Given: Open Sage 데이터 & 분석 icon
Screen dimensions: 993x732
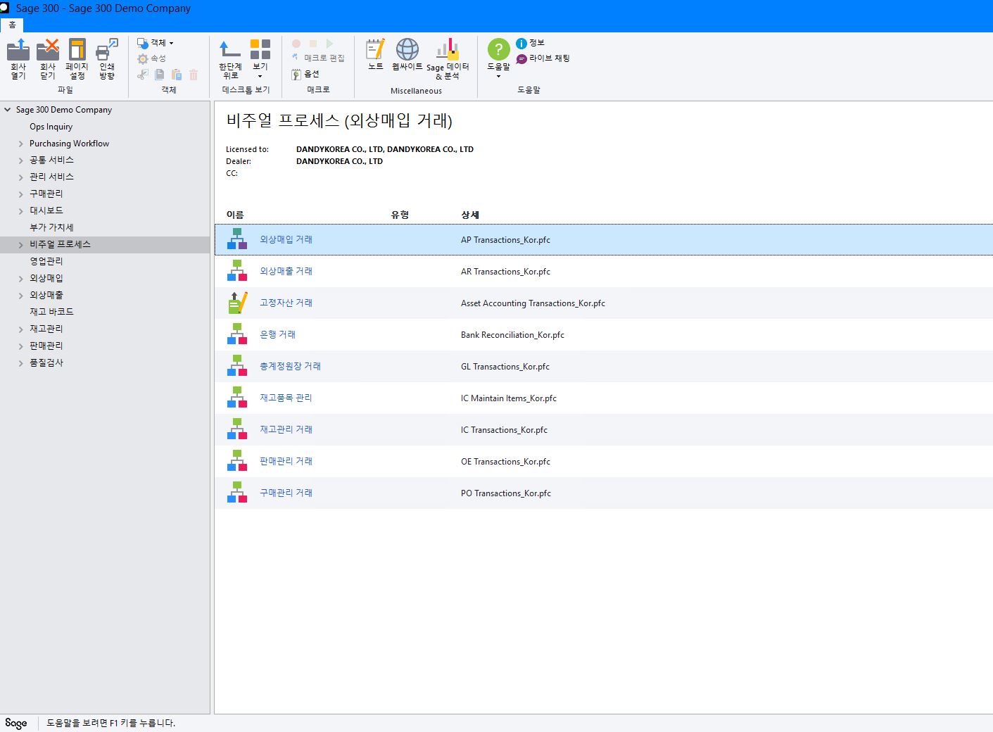Looking at the screenshot, I should (x=448, y=59).
